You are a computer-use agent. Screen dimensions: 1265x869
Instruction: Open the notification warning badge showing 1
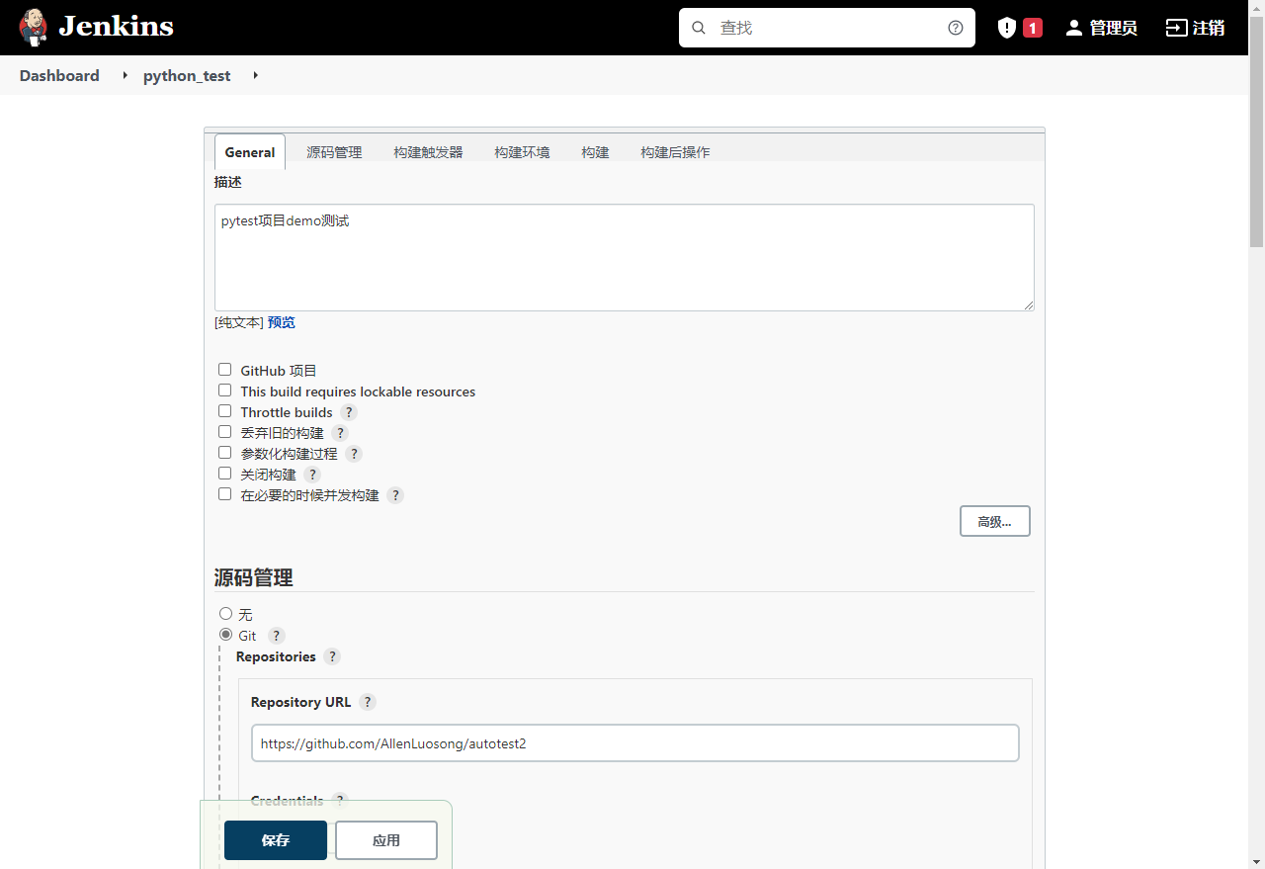1018,28
